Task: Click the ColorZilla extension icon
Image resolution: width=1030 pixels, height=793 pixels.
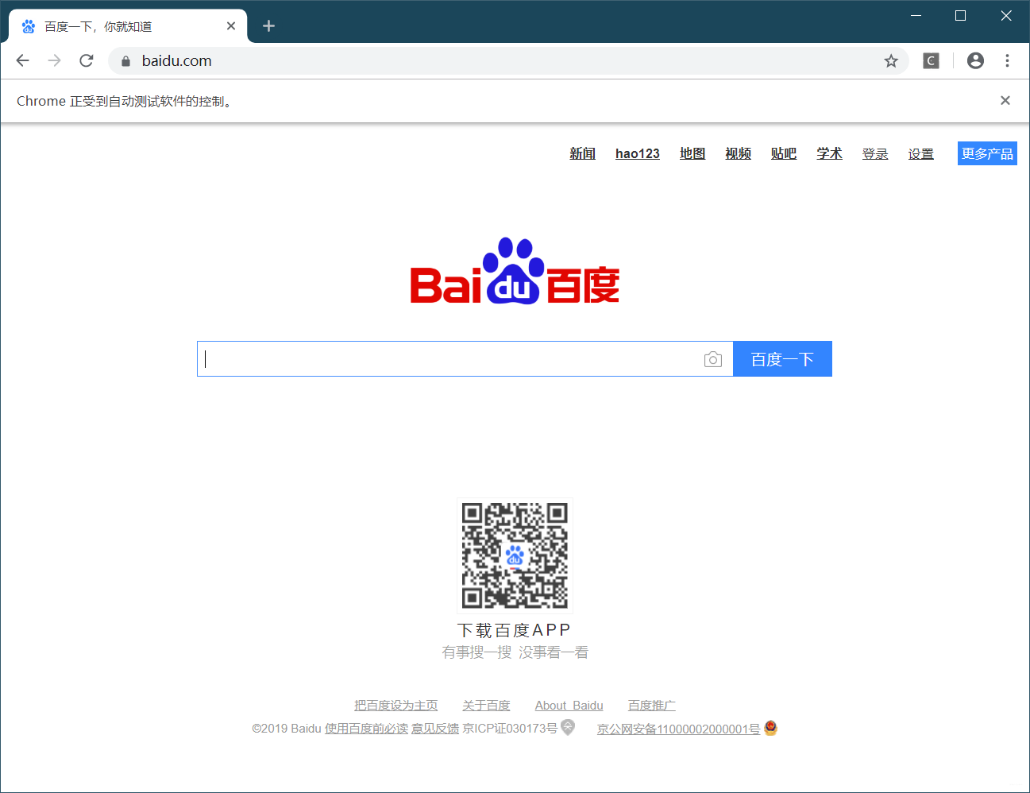Action: (x=930, y=60)
